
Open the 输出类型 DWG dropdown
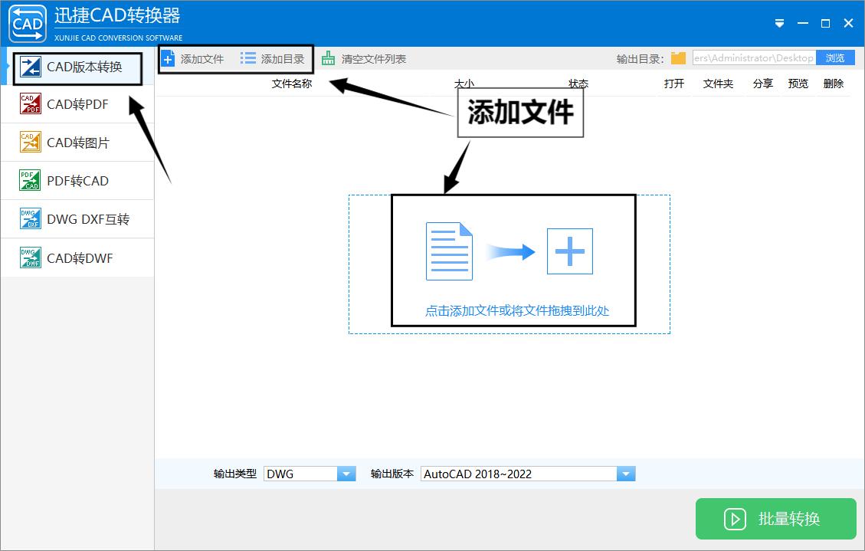coord(310,474)
